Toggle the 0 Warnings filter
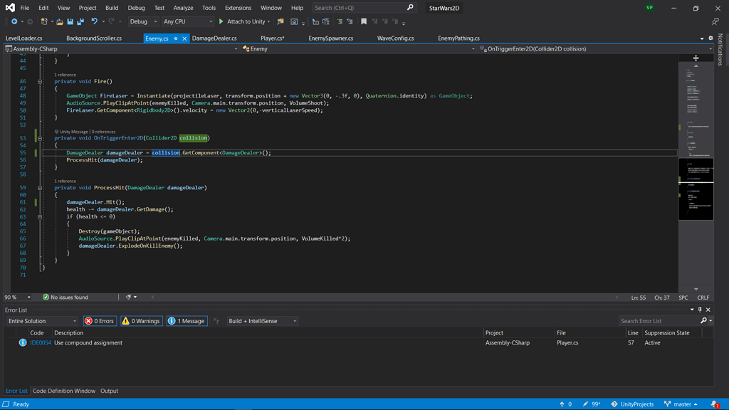 tap(142, 321)
